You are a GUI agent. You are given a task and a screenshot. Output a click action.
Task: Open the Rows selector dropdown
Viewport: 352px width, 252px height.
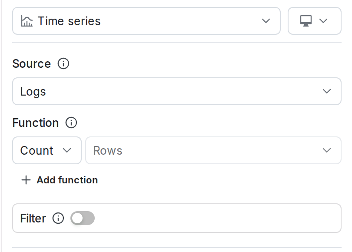point(213,150)
